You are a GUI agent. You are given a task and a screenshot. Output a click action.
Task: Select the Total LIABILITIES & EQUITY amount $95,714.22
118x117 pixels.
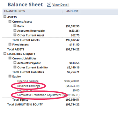(x=72, y=105)
